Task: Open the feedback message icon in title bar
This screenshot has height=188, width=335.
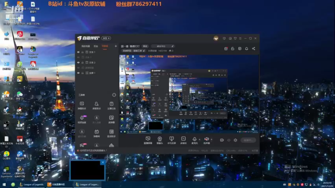Action: coord(224,38)
